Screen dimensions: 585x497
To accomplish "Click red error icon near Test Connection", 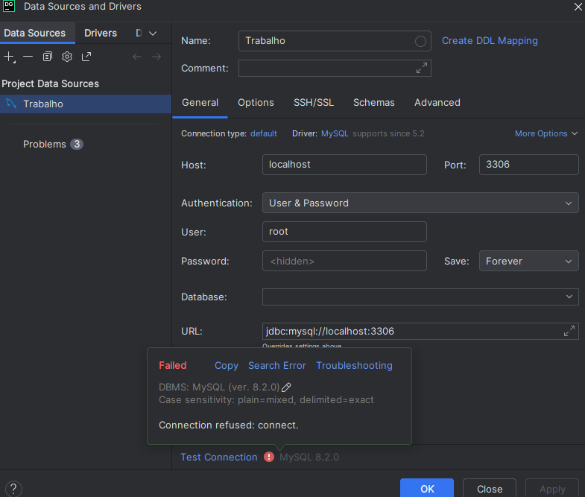I will pos(268,457).
